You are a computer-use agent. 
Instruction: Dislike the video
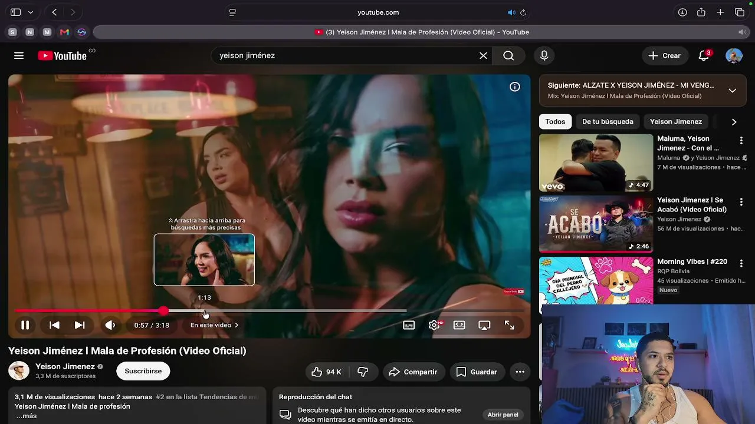tap(363, 372)
